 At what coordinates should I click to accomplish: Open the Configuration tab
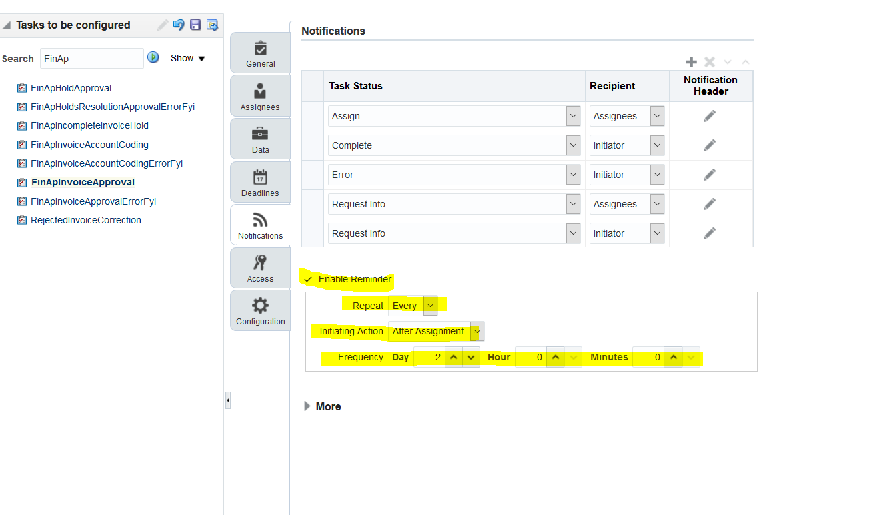coord(260,310)
